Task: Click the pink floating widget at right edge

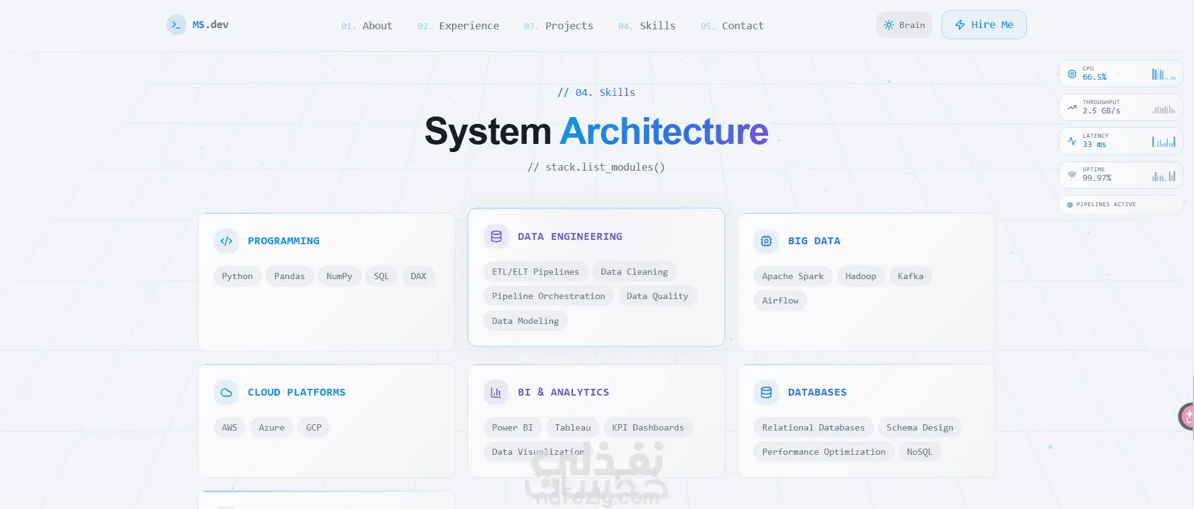Action: click(x=1187, y=417)
